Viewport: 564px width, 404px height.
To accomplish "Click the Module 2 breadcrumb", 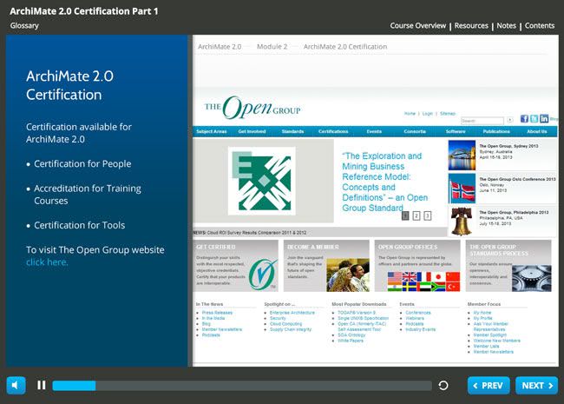I will [x=272, y=46].
